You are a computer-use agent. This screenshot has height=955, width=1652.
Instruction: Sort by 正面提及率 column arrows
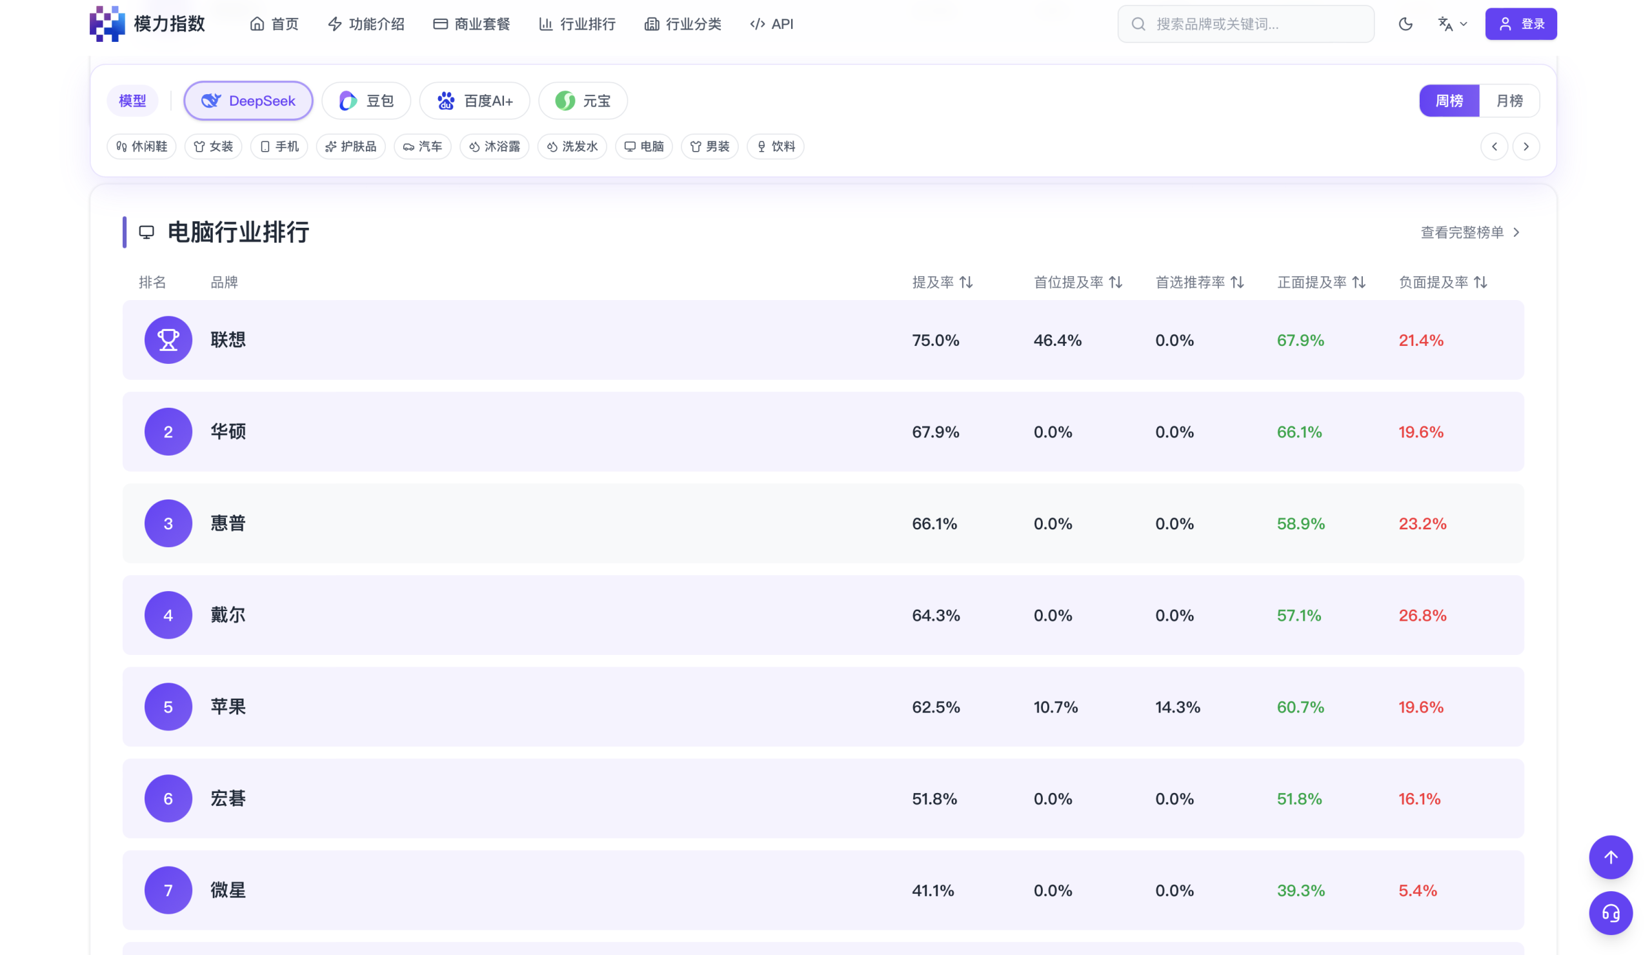(x=1359, y=283)
